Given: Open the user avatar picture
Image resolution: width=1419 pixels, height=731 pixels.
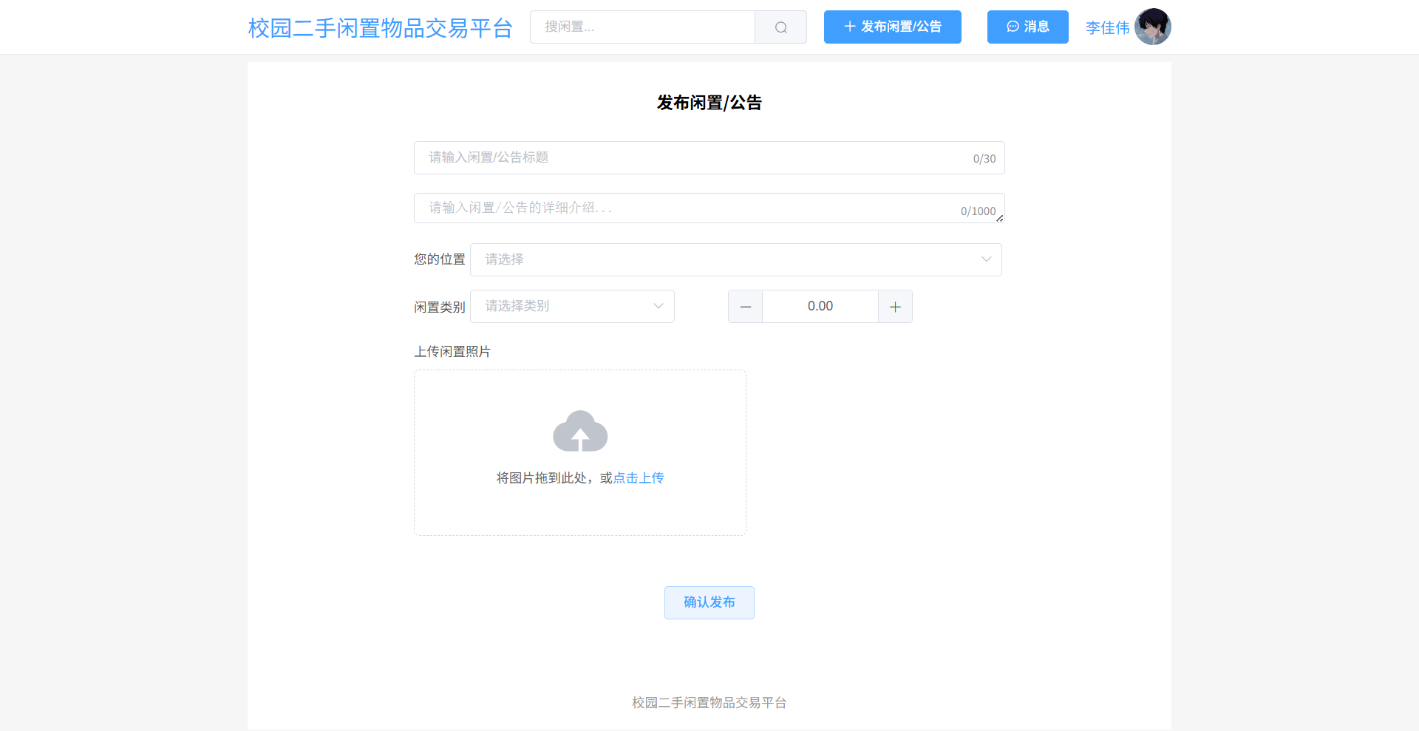Looking at the screenshot, I should pos(1152,27).
